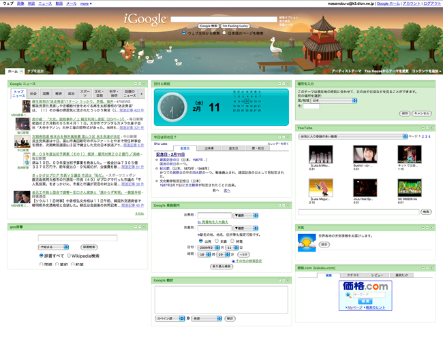Open the クチコミ tab in 価格.com gadget
This screenshot has width=443, height=338.
352,275
